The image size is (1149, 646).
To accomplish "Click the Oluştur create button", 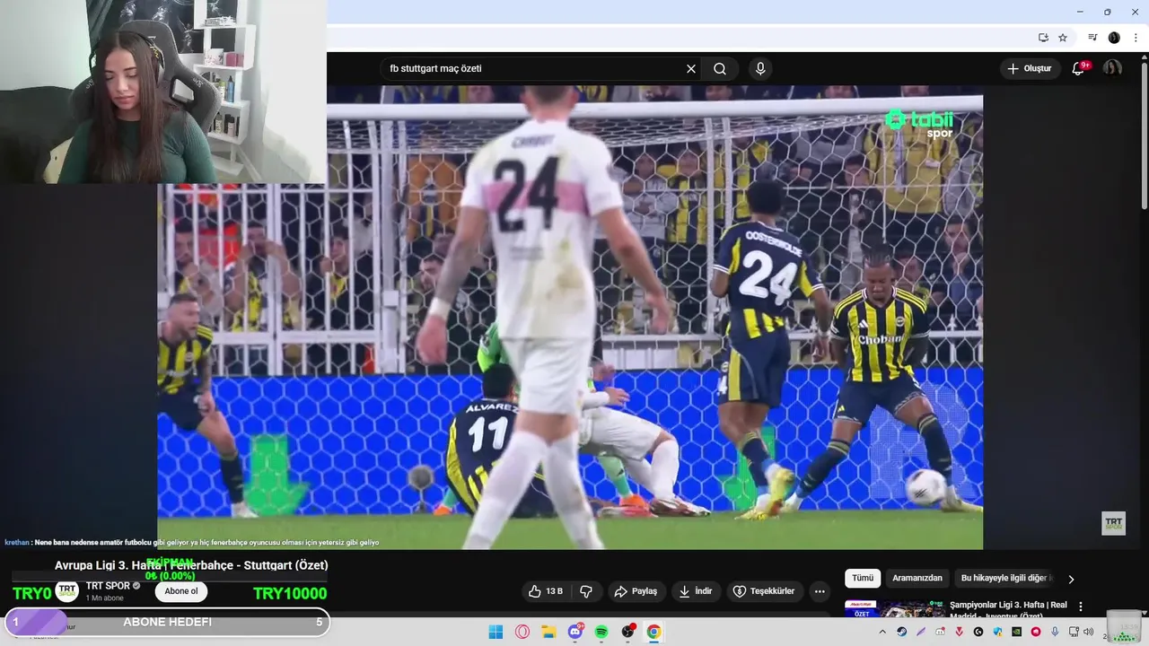I will pos(1030,68).
